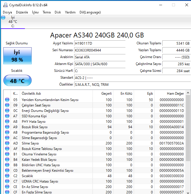
Task: Click status icon for Silme Sayısı row
Action: [x=7, y=143]
